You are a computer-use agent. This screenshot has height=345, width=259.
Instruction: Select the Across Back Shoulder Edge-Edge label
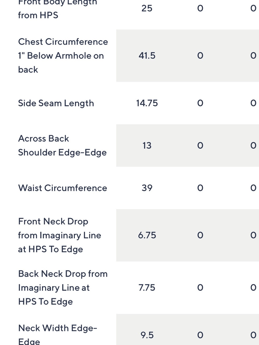[62, 145]
